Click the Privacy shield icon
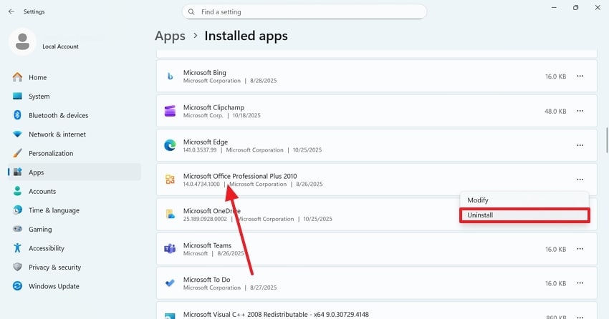 point(17,267)
